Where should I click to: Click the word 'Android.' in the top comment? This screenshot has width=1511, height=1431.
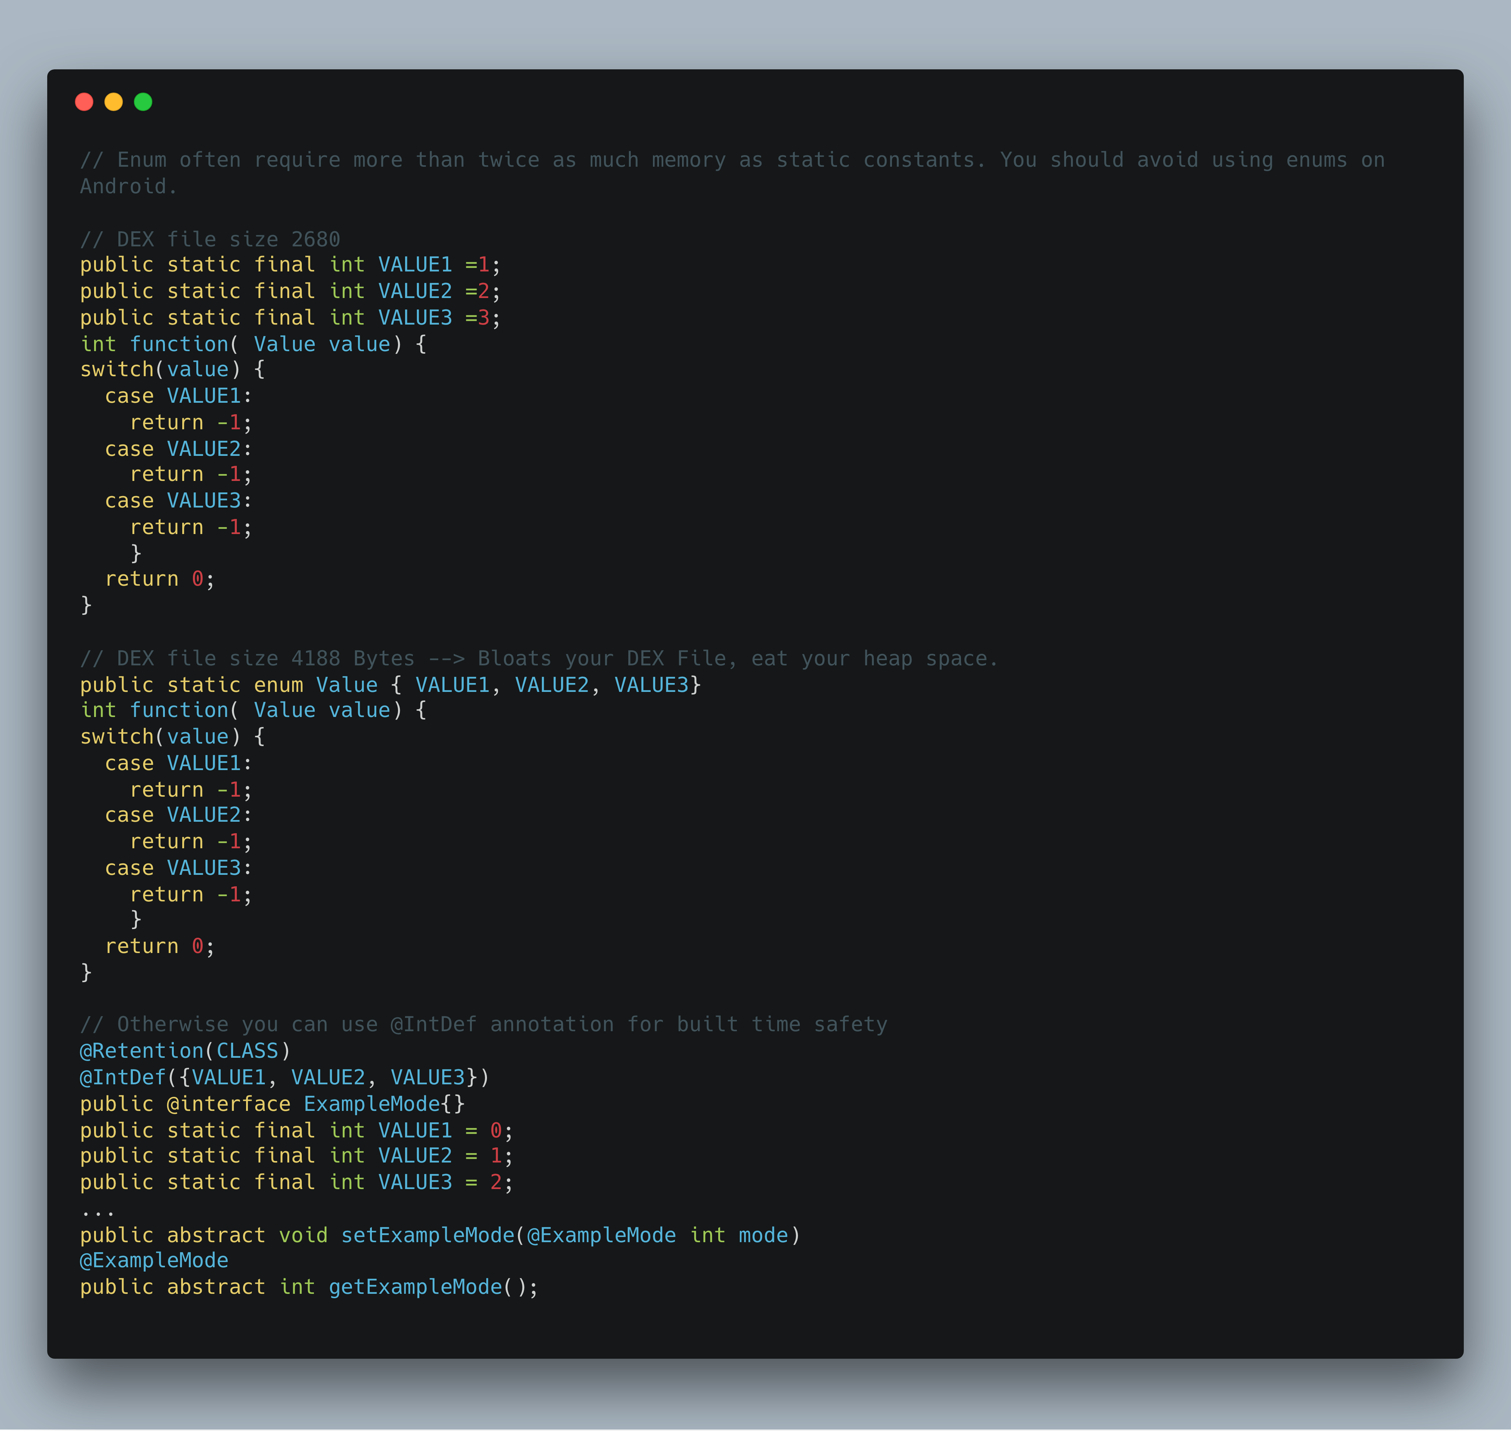(x=128, y=186)
